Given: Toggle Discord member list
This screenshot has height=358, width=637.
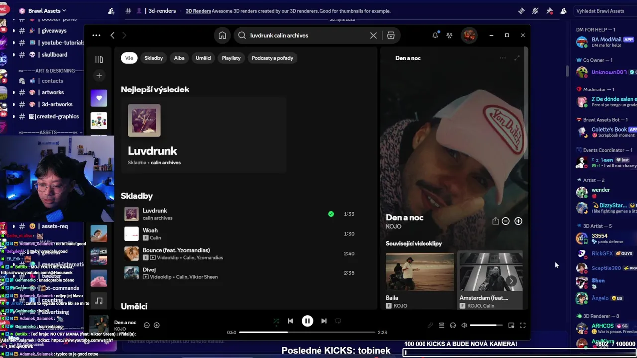Looking at the screenshot, I should tap(563, 11).
